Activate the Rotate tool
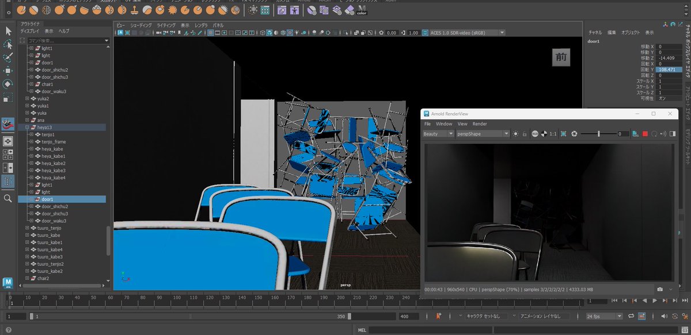This screenshot has height=335, width=691. 8,84
